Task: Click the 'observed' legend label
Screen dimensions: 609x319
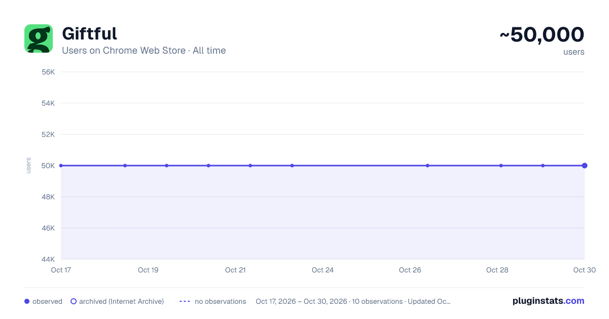Action: [47, 301]
